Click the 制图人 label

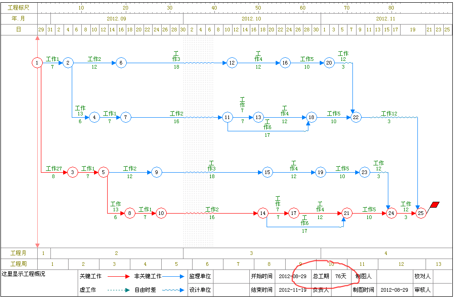(x=363, y=276)
